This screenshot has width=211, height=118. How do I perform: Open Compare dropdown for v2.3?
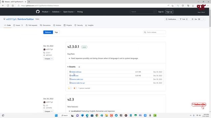(48, 111)
